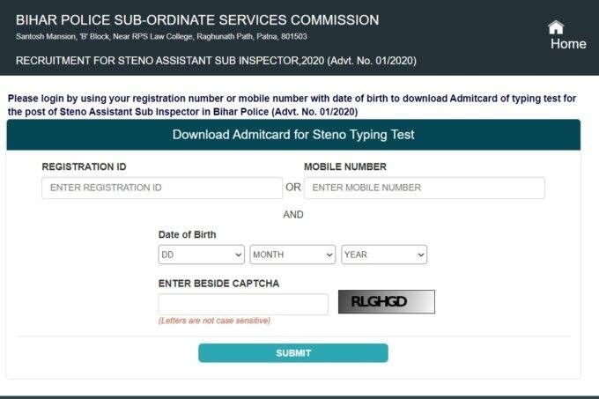Click the YEAR dropdown chevron arrow

(420, 255)
